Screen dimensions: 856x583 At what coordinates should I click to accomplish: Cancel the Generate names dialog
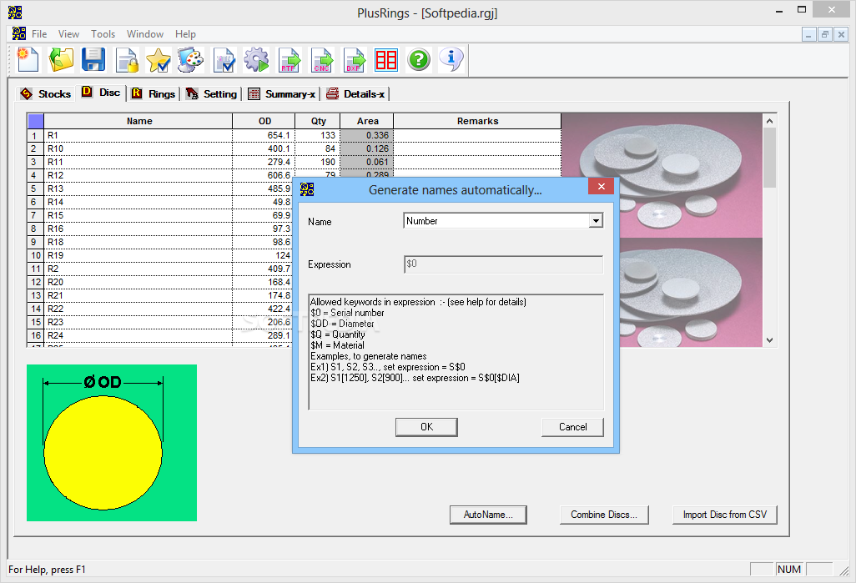pos(572,427)
